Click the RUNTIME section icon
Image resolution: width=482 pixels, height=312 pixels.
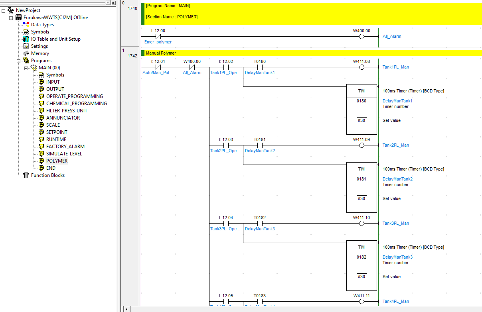click(41, 139)
